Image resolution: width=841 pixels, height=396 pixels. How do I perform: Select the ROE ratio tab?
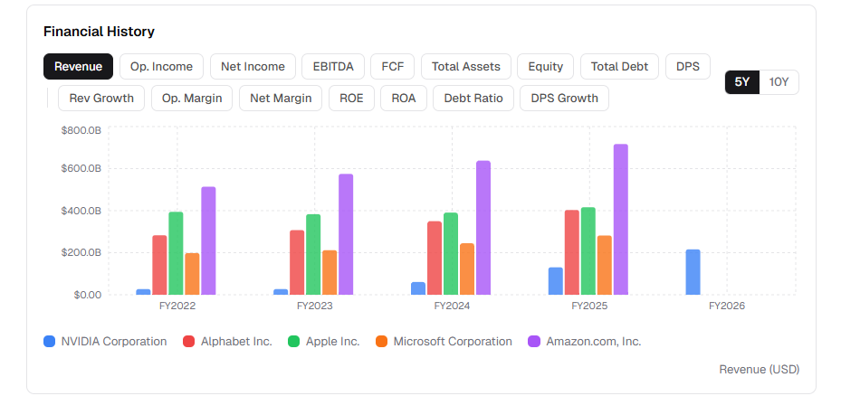tap(351, 98)
